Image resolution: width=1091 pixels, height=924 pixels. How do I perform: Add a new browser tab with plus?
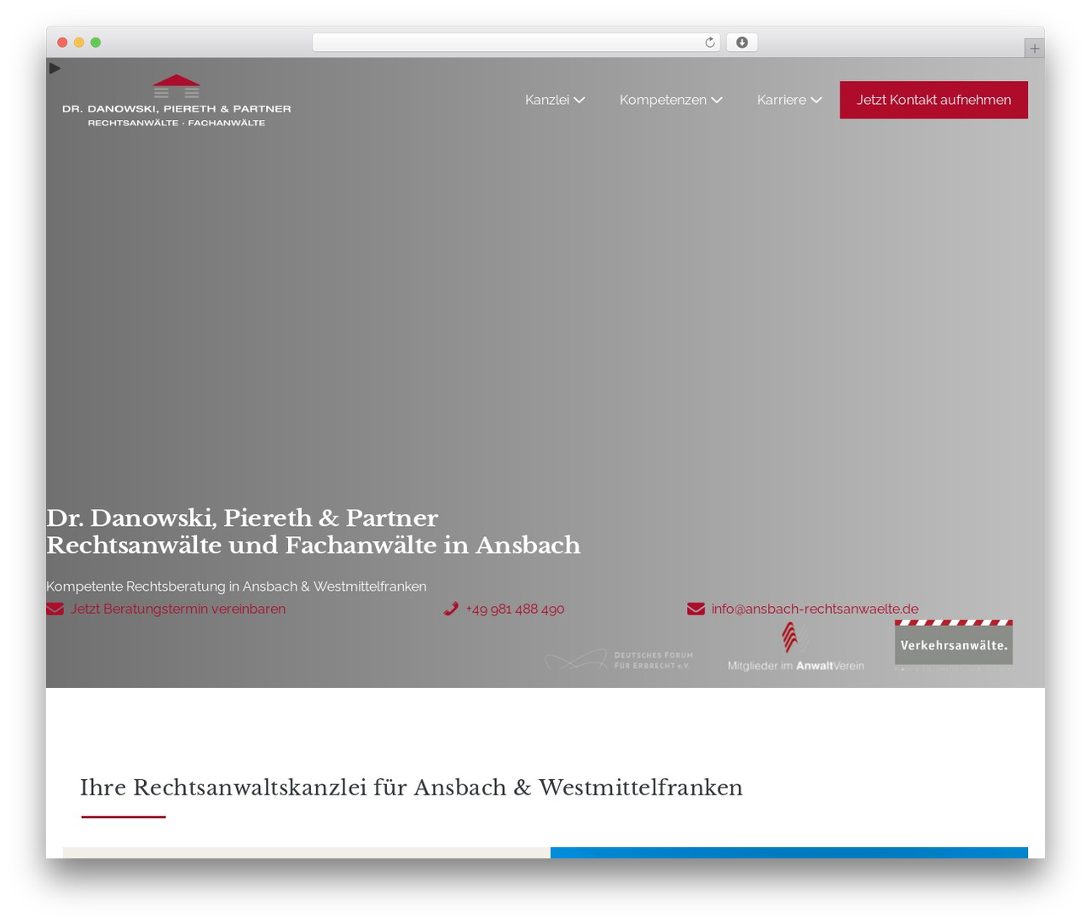(x=1034, y=49)
